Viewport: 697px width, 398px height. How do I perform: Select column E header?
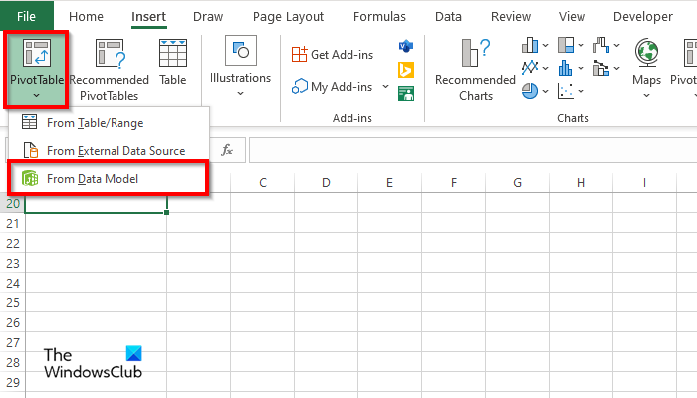pos(389,183)
